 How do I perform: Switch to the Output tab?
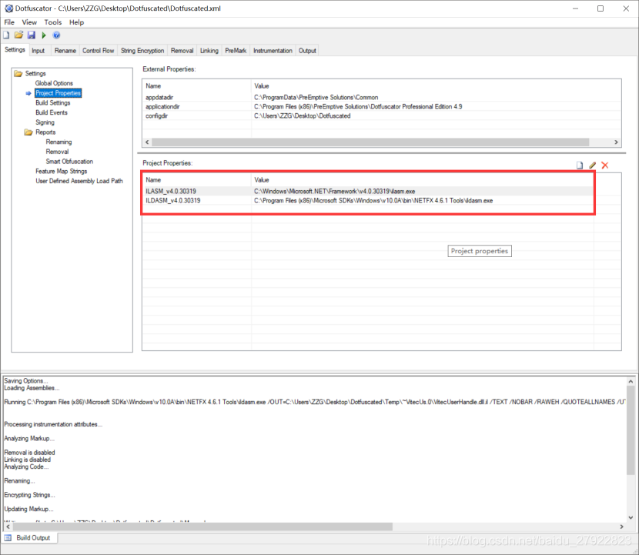(x=307, y=51)
